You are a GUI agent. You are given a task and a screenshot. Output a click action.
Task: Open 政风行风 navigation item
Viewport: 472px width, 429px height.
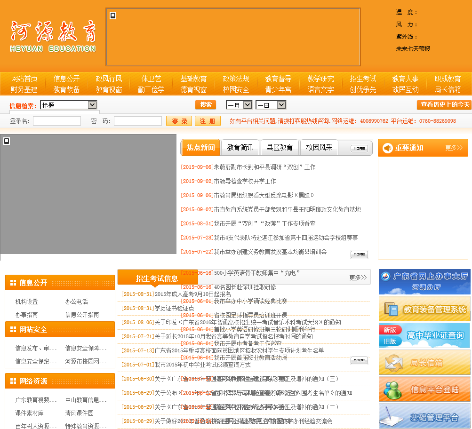pyautogui.click(x=109, y=79)
